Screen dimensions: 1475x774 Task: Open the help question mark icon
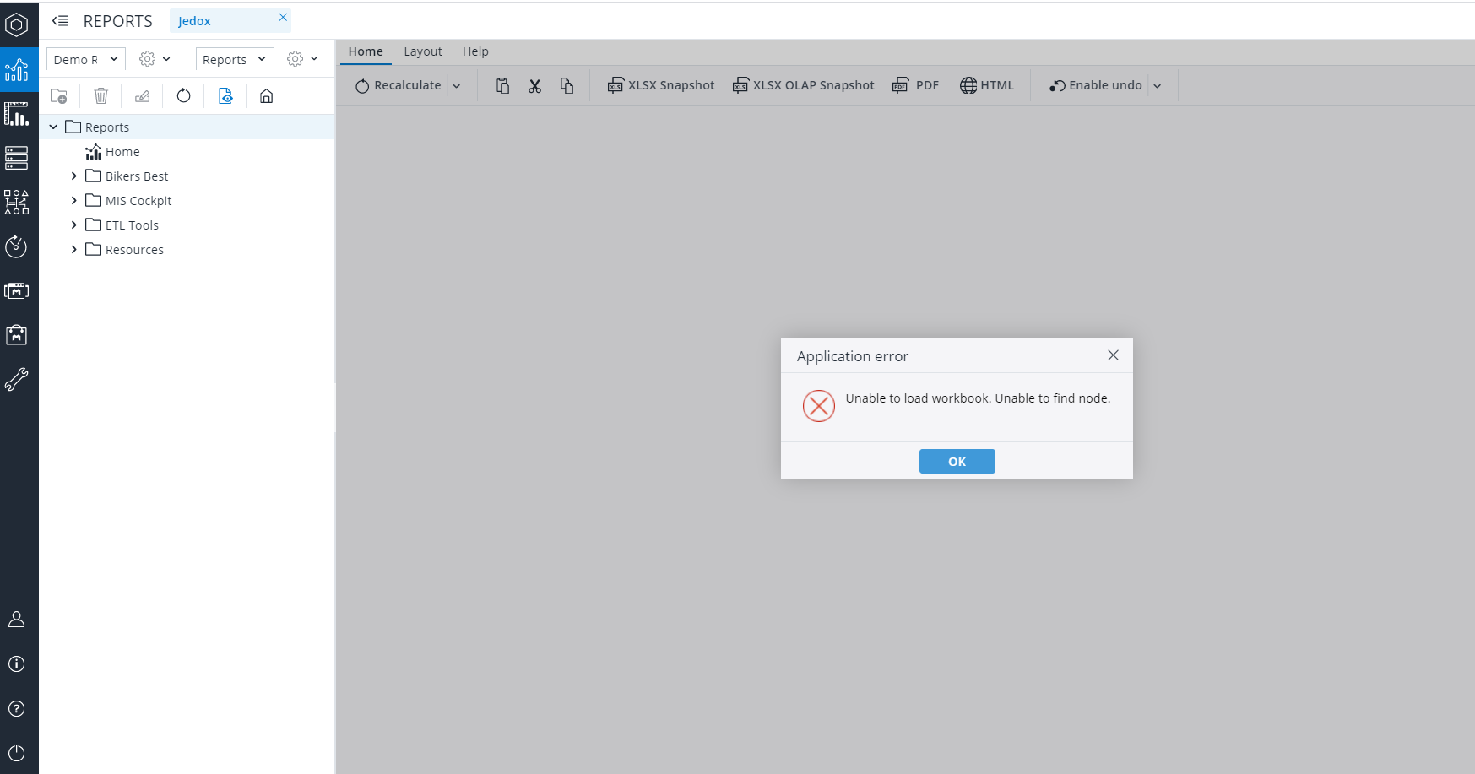pyautogui.click(x=16, y=709)
